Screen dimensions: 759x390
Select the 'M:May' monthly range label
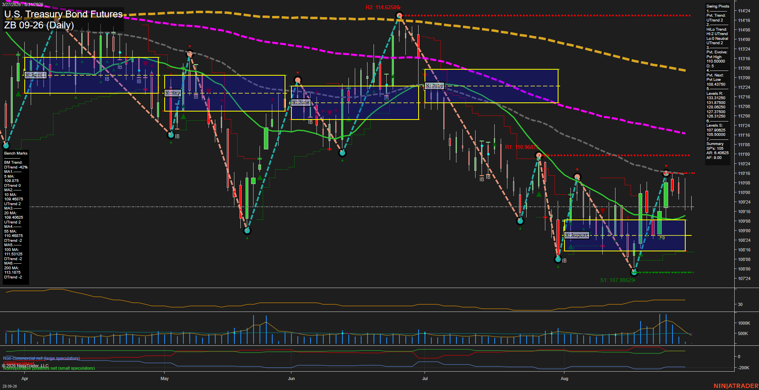(173, 93)
